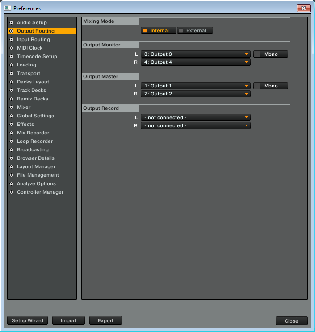Go to Browser Details settings
This screenshot has height=332, width=315.
coord(42,158)
